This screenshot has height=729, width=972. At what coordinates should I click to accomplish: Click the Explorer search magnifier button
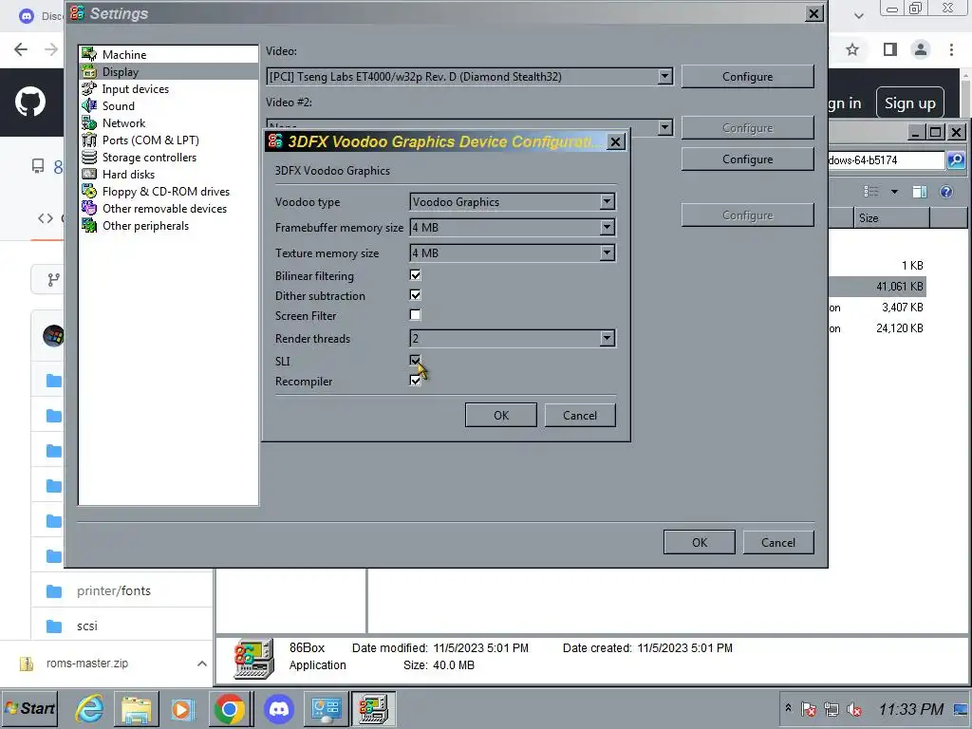click(x=956, y=159)
